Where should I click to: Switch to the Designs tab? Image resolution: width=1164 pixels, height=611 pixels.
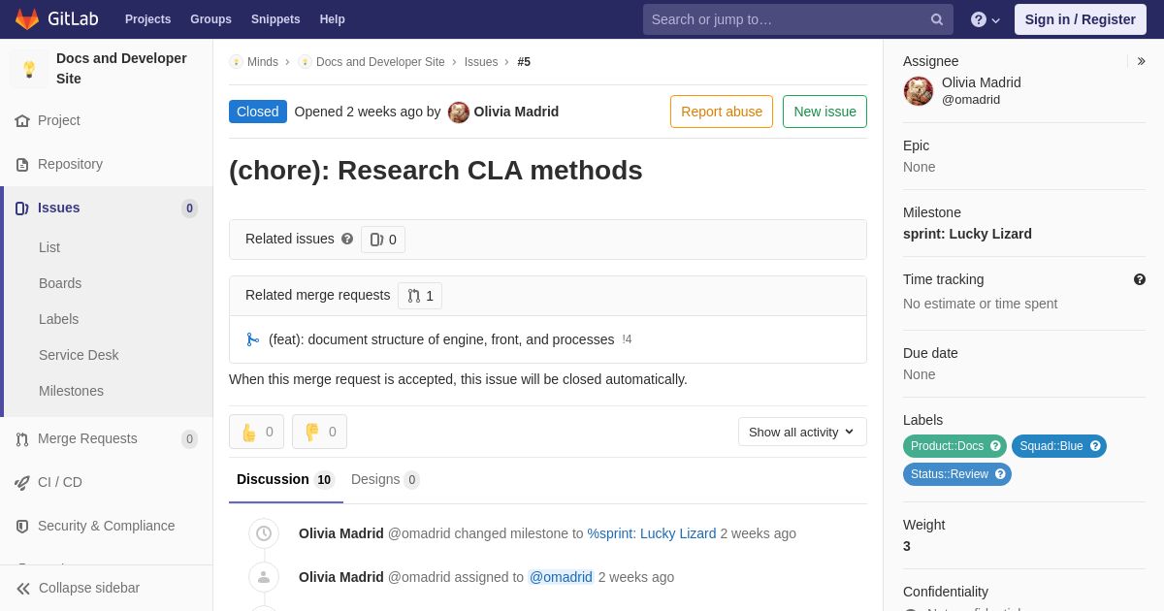[x=385, y=479]
